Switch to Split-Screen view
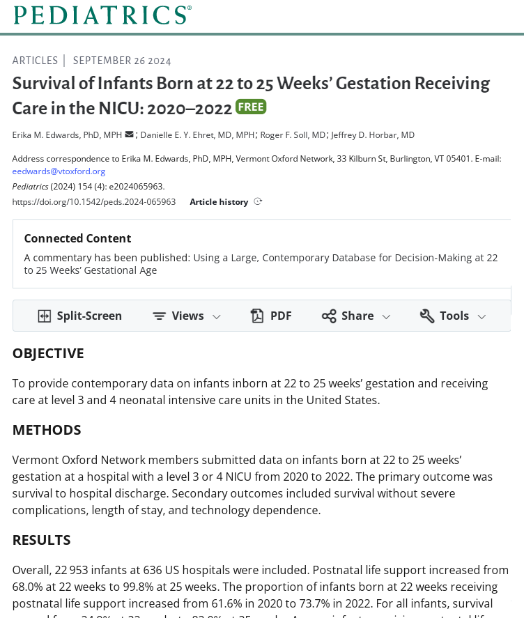 (x=89, y=316)
